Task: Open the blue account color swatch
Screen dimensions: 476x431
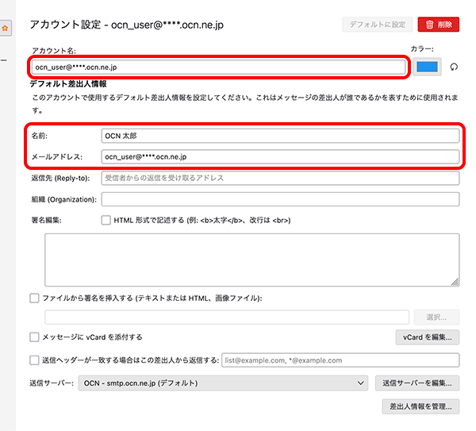Action: click(x=428, y=67)
